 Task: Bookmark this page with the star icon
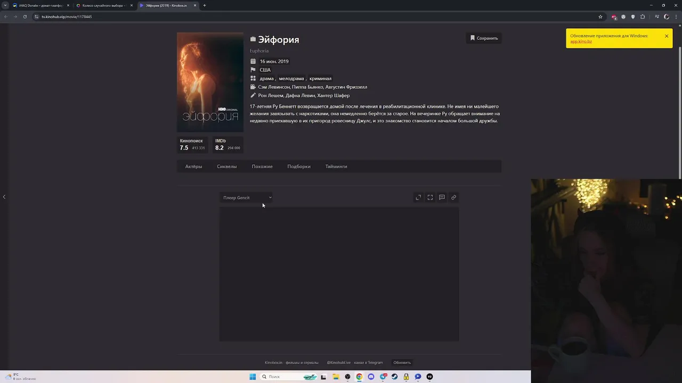tap(600, 16)
